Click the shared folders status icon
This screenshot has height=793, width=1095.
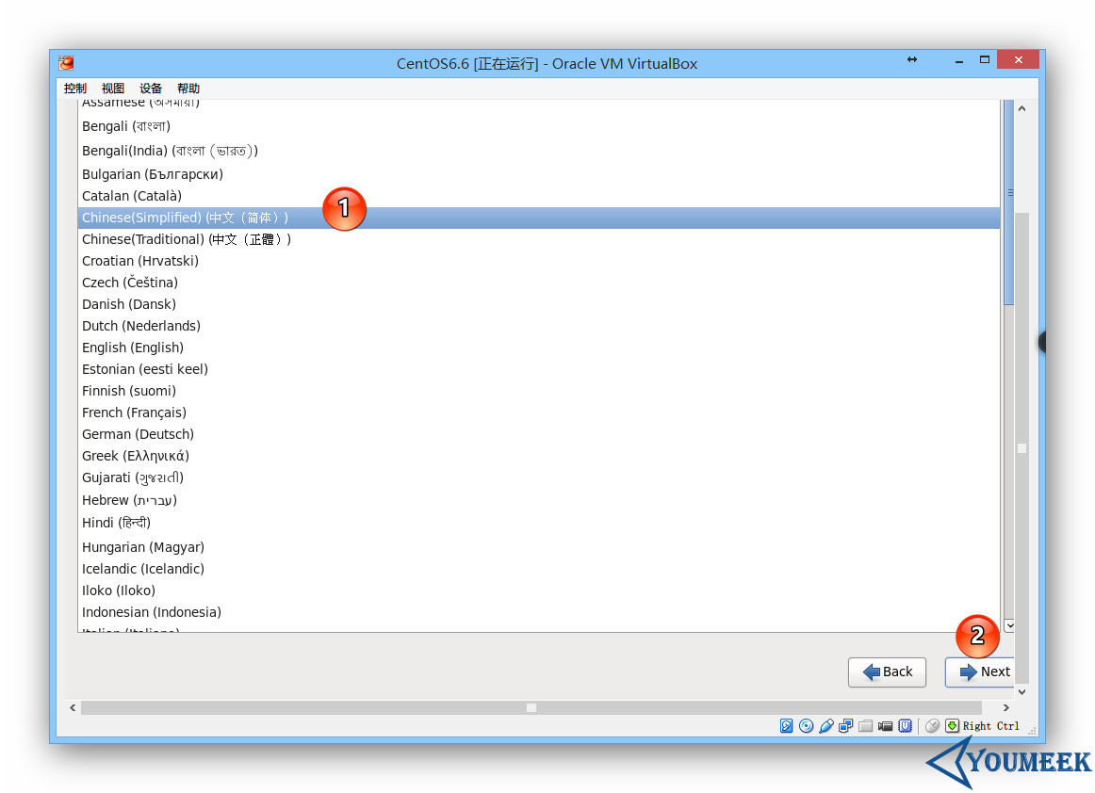866,725
